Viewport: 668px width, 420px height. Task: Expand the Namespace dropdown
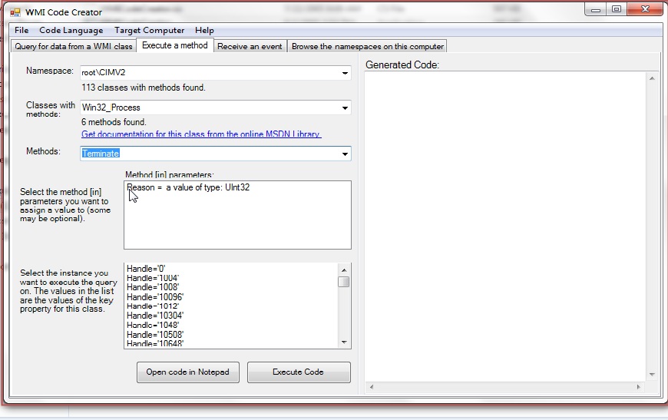pos(345,74)
